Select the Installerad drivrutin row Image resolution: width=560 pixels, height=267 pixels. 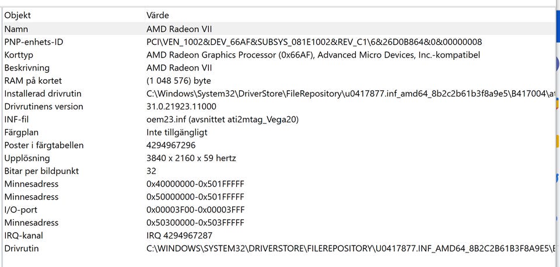click(x=43, y=94)
